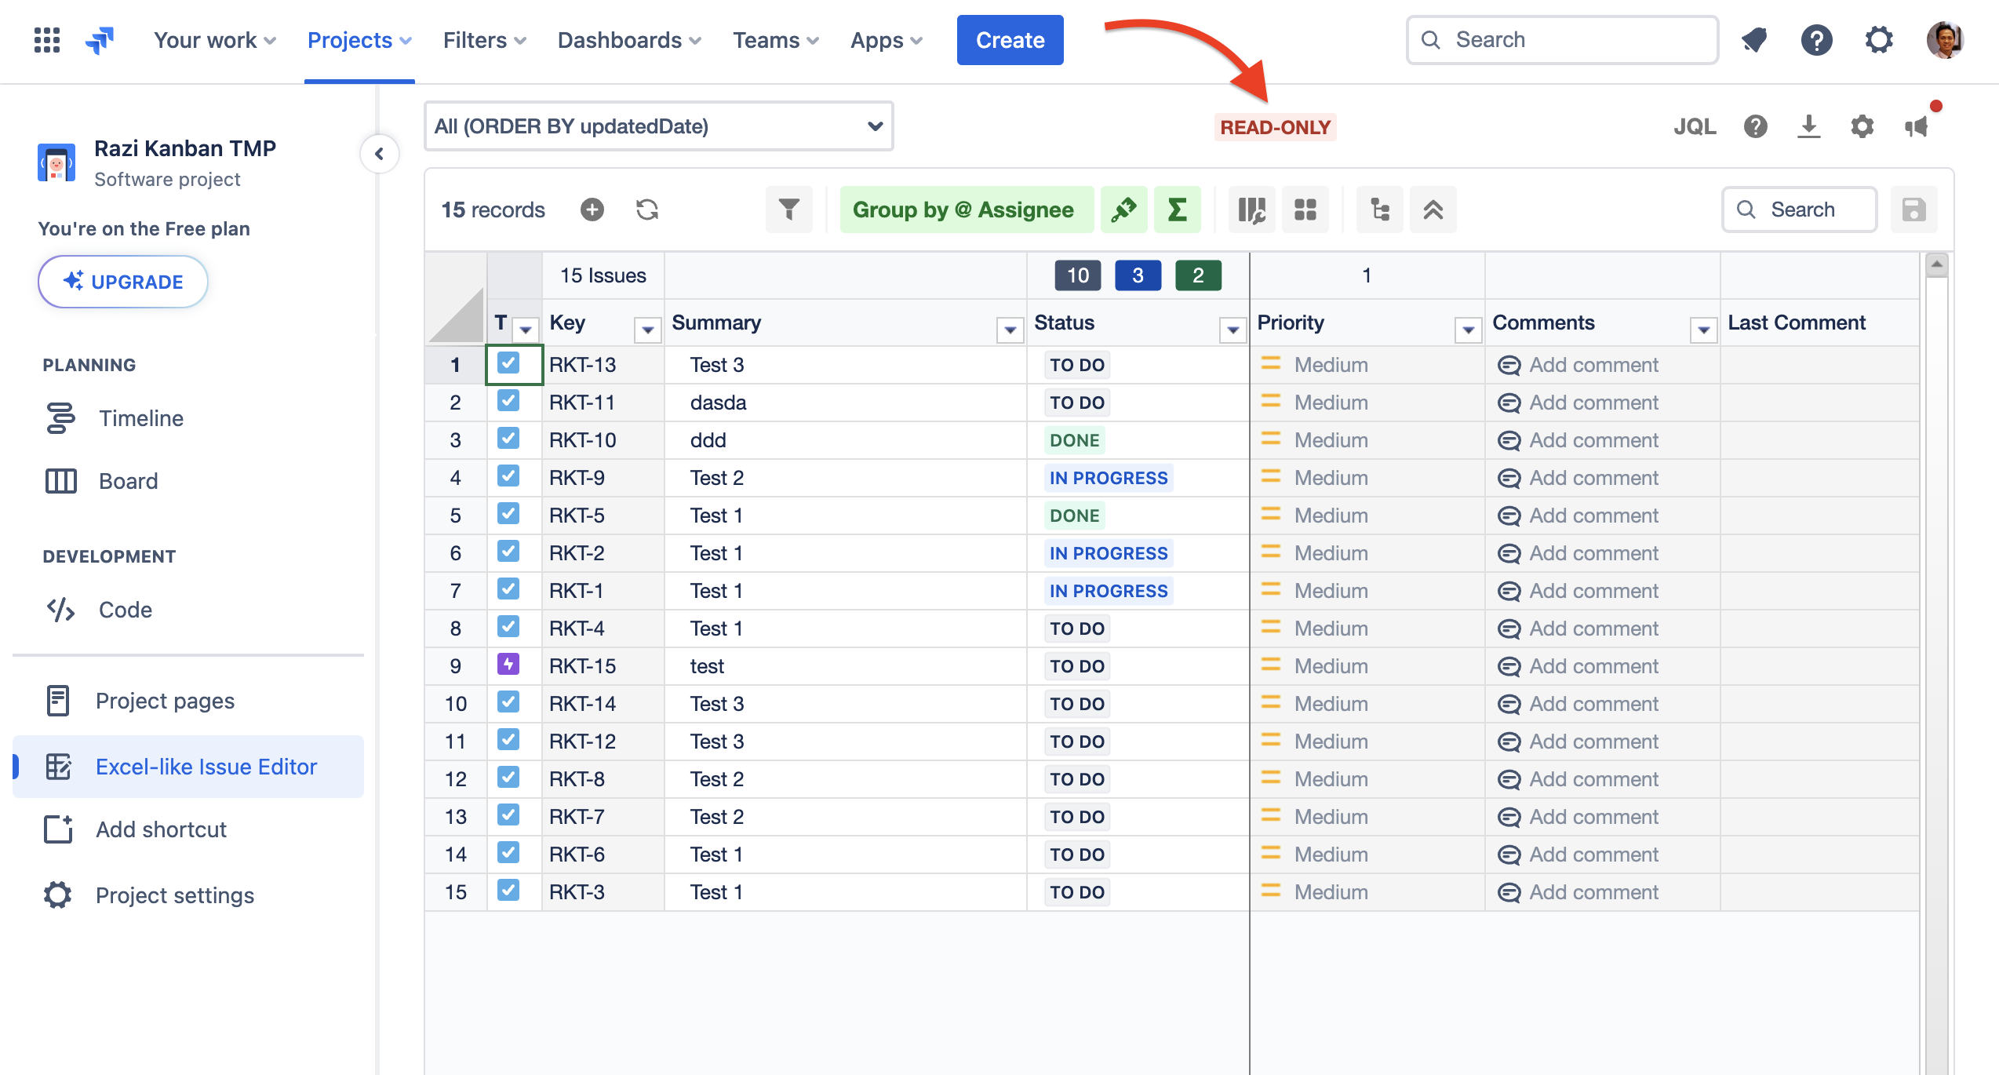Open the card grid view icon
This screenshot has height=1075, width=1999.
1305,210
